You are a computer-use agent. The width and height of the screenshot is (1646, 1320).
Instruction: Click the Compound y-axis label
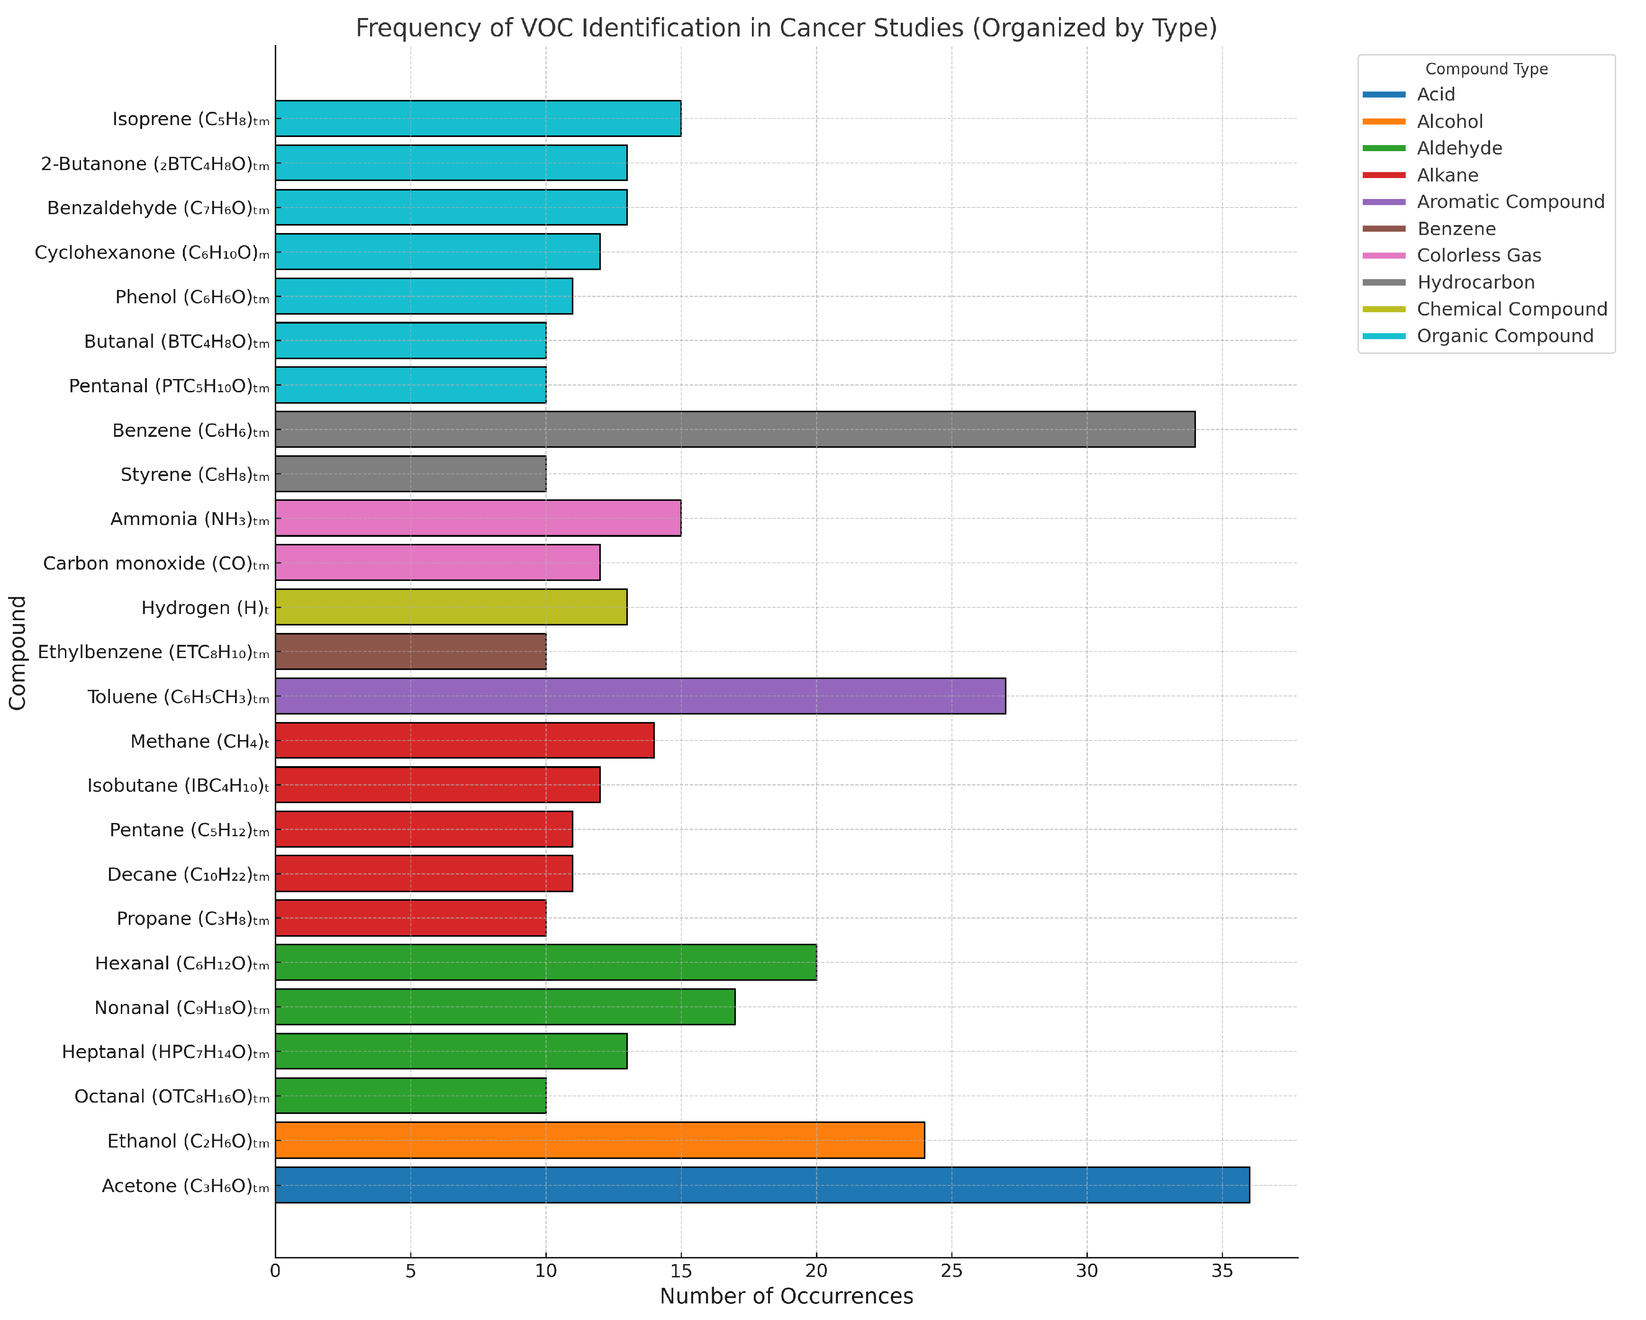(x=18, y=653)
